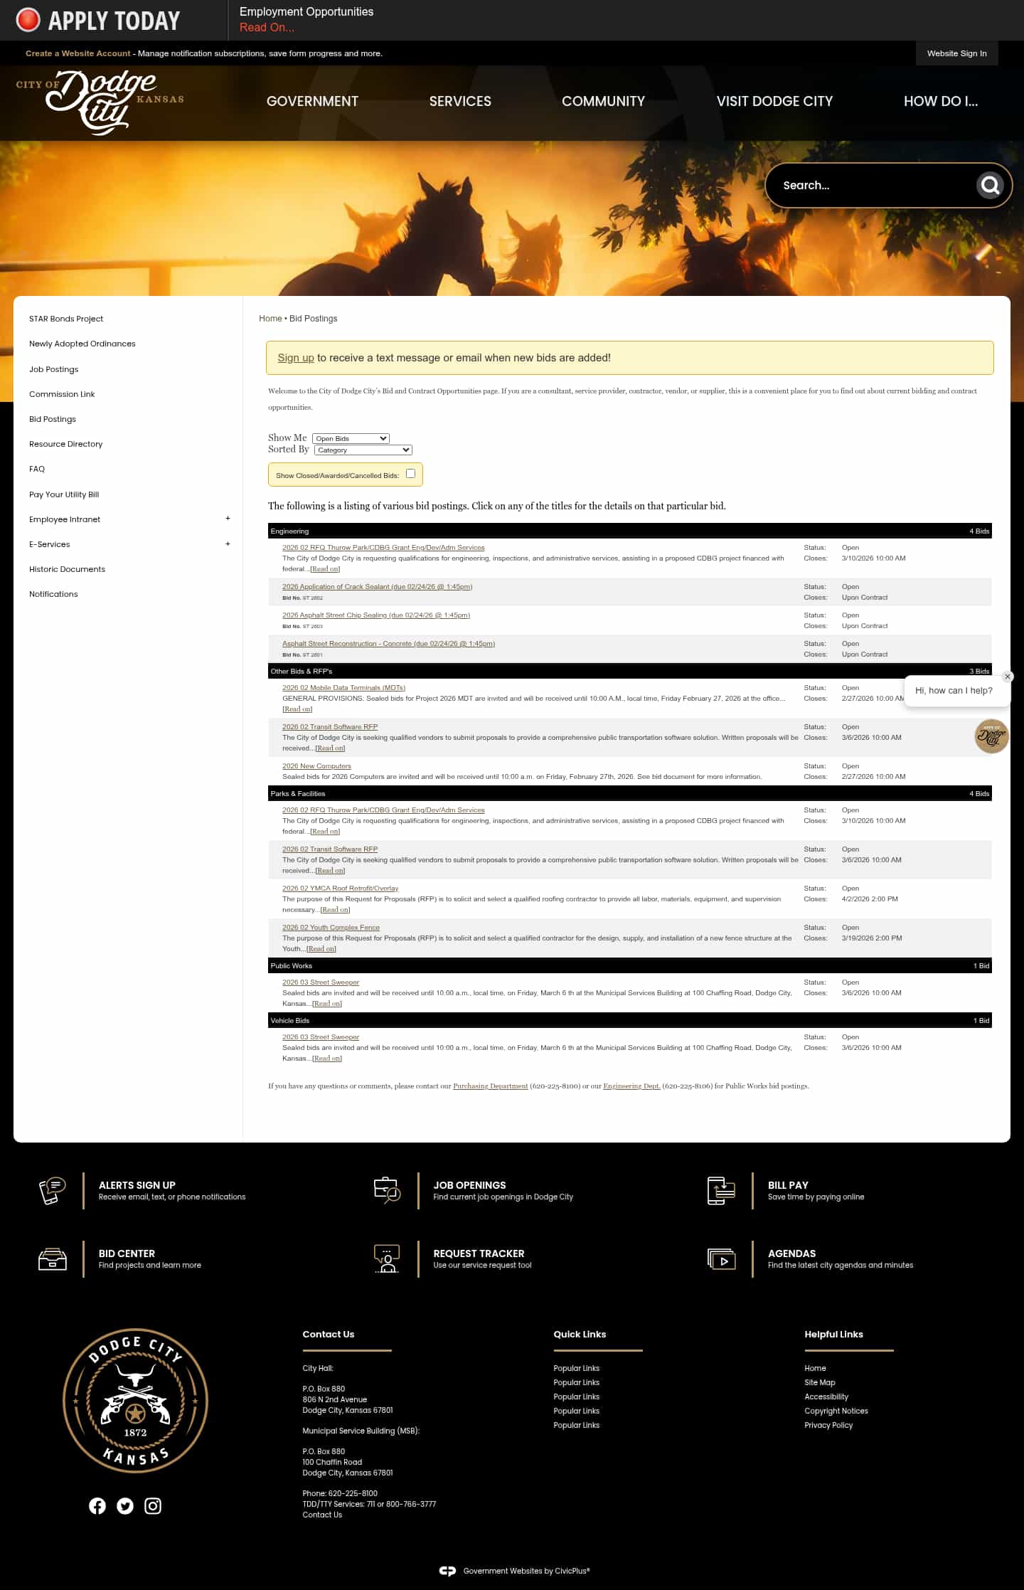Open the Government menu

coord(312,101)
